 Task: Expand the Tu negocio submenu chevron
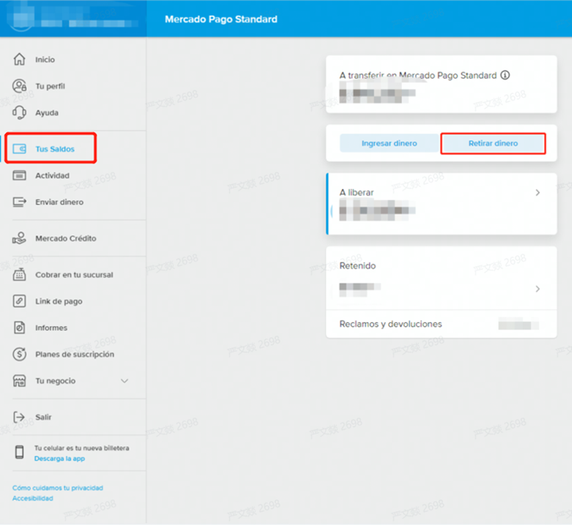124,381
